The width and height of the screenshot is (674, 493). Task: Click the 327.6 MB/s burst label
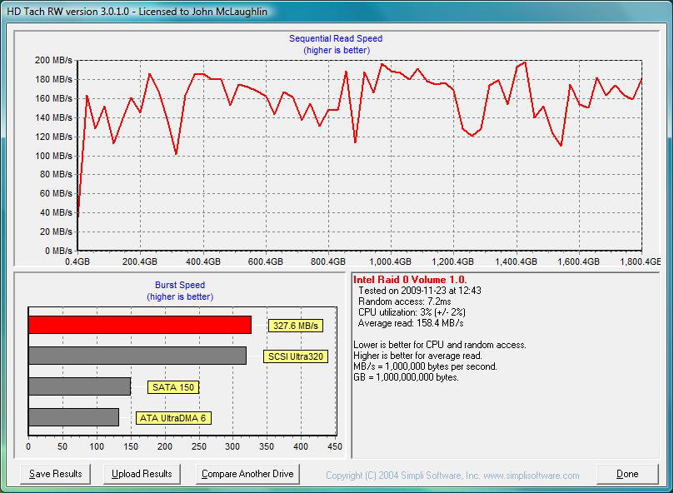click(296, 326)
